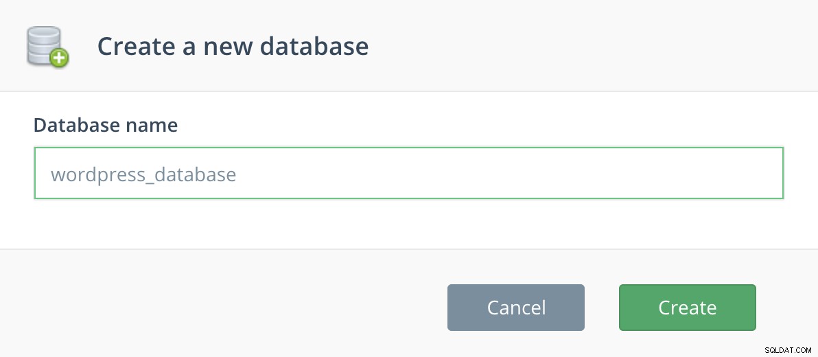The height and width of the screenshot is (357, 818).
Task: Dismiss the dialog using gray Cancel button
Action: click(x=516, y=308)
